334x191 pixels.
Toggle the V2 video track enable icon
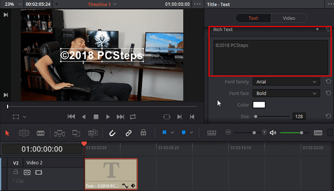pos(38,172)
